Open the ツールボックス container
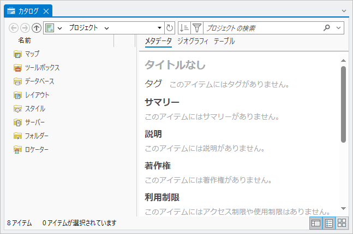Screen dimensions: 353x234 (x=41, y=67)
